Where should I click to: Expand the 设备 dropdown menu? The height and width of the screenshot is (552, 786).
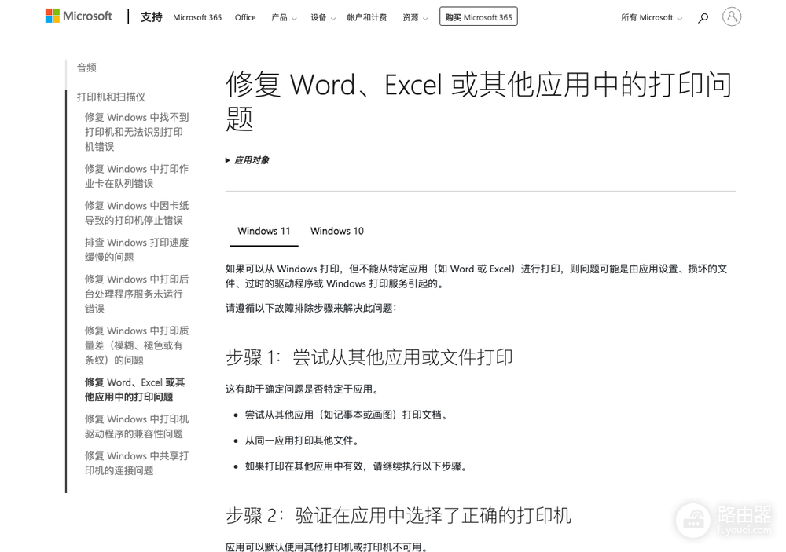[x=323, y=17]
